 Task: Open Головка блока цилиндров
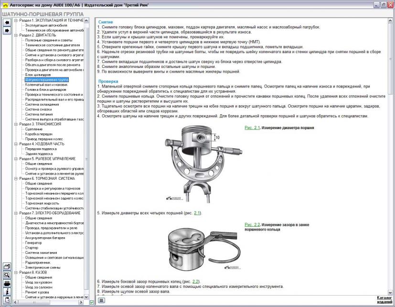[45, 89]
